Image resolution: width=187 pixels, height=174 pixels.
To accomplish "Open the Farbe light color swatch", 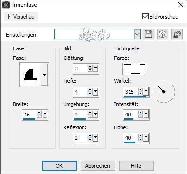I will (134, 69).
